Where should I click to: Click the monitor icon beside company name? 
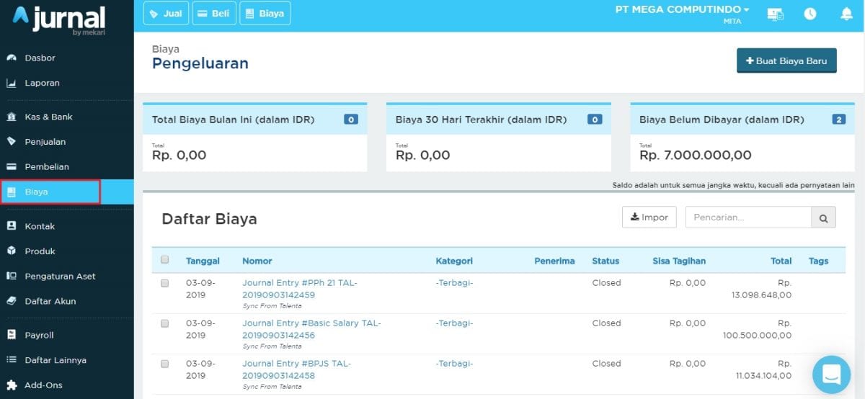[776, 14]
